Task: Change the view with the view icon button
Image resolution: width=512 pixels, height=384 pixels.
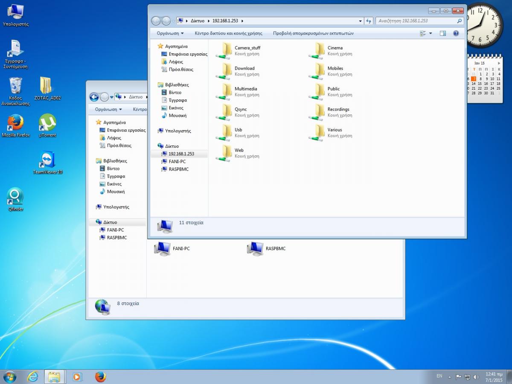Action: click(x=423, y=33)
